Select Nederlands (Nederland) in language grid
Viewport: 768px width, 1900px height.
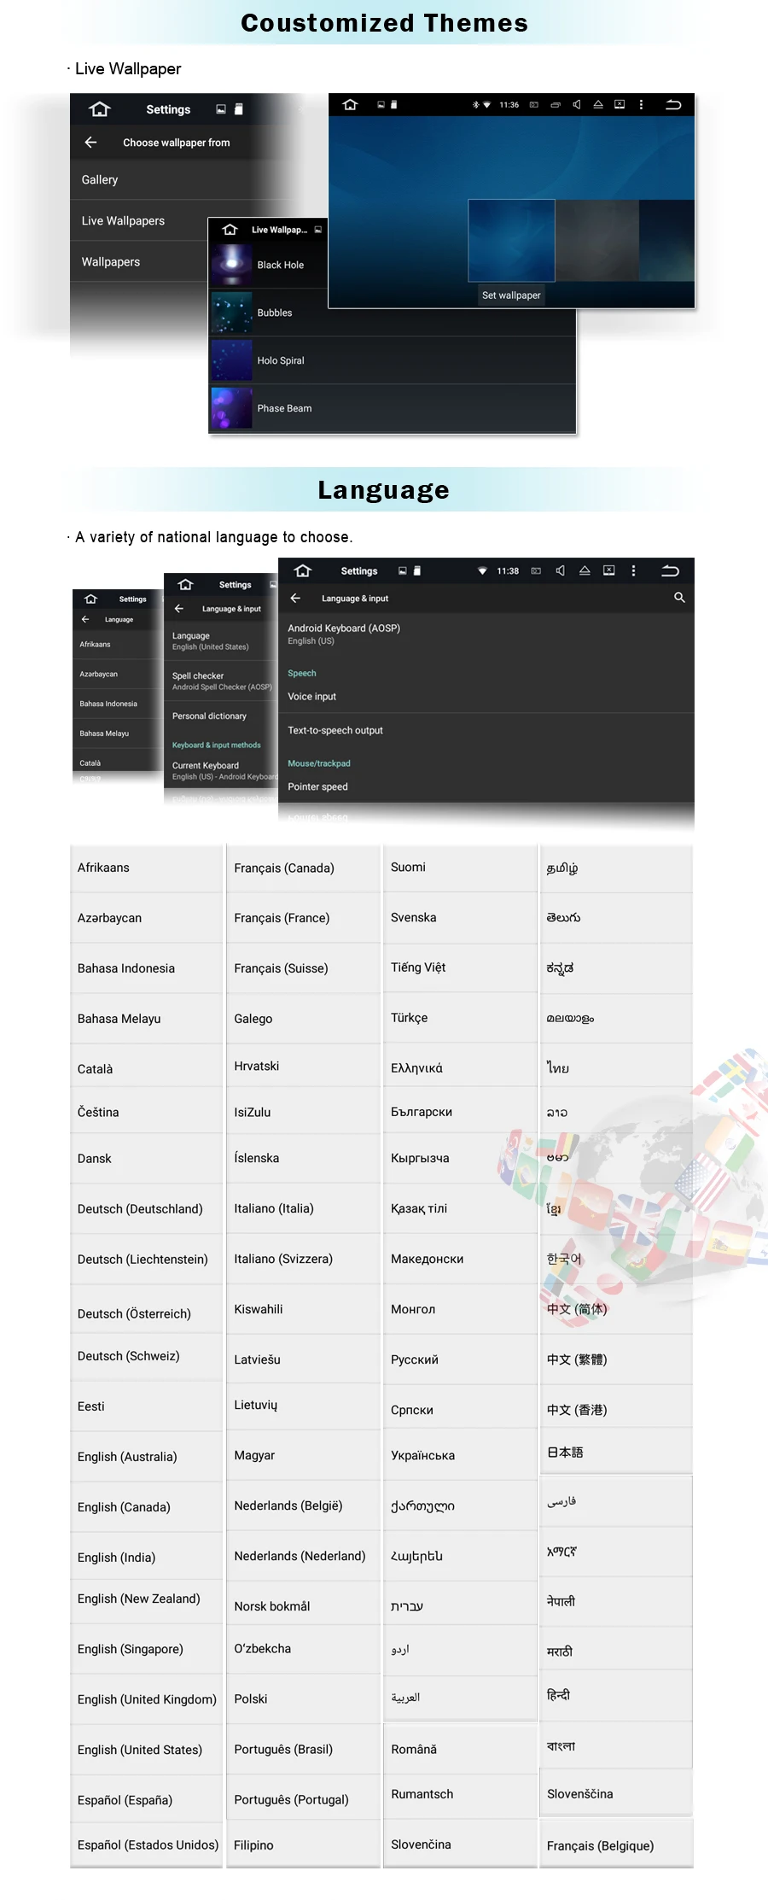point(303,1556)
